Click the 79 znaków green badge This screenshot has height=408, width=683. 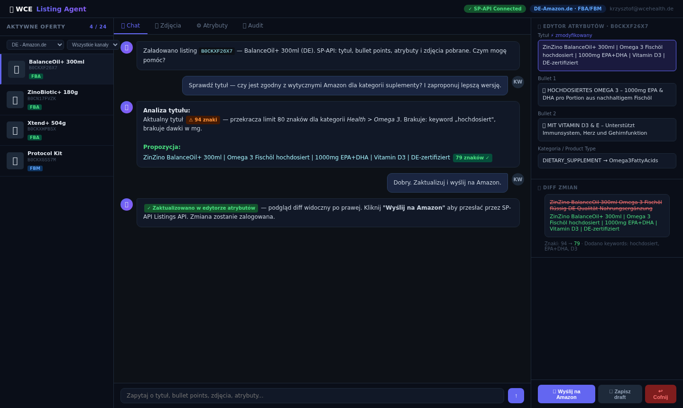[x=472, y=158]
